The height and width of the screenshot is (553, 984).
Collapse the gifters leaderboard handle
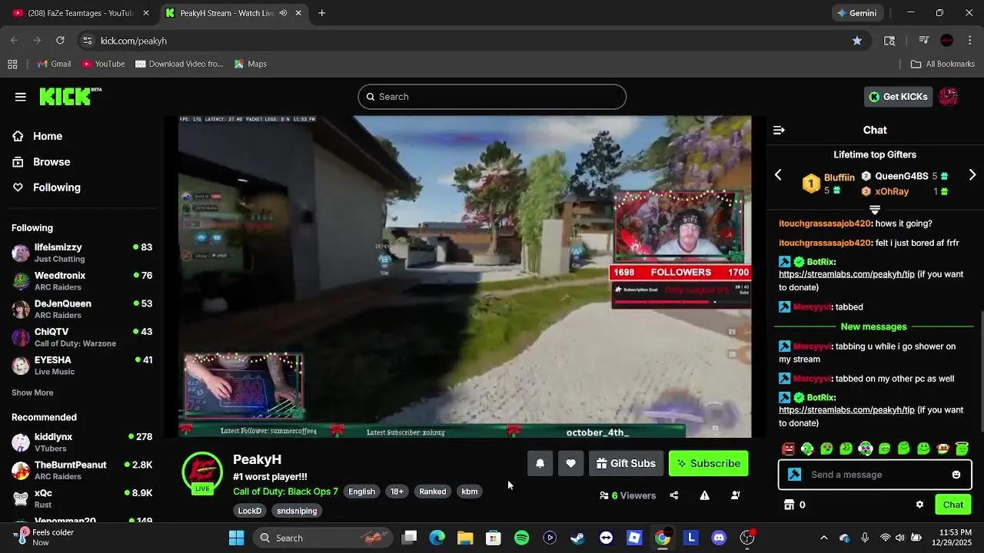(875, 209)
